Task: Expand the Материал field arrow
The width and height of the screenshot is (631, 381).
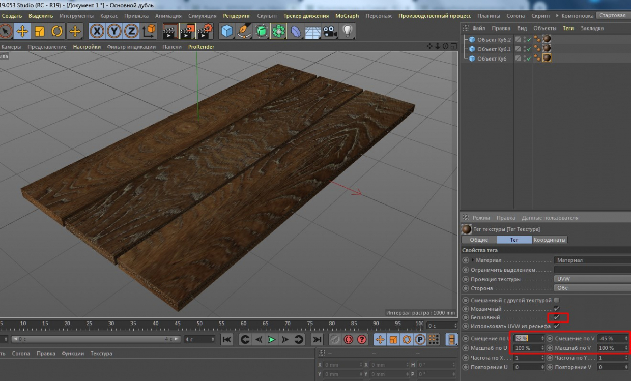Action: click(x=473, y=260)
